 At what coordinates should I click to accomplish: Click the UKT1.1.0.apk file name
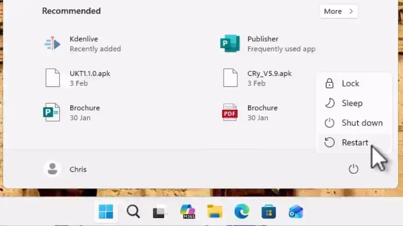pyautogui.click(x=90, y=73)
